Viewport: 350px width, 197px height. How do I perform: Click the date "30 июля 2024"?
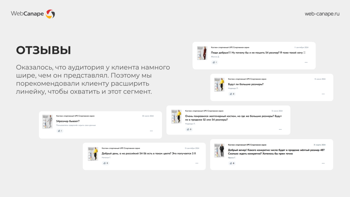tap(148, 116)
